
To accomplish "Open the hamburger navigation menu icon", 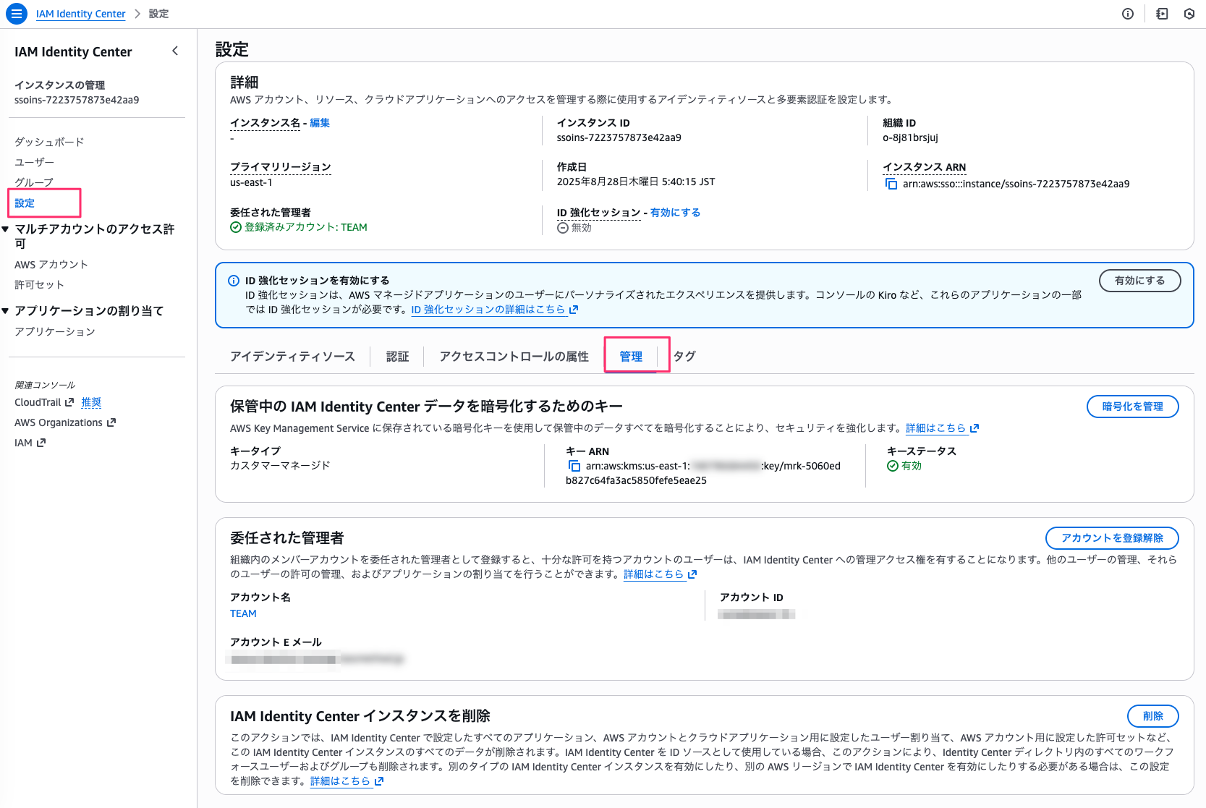I will click(x=16, y=14).
